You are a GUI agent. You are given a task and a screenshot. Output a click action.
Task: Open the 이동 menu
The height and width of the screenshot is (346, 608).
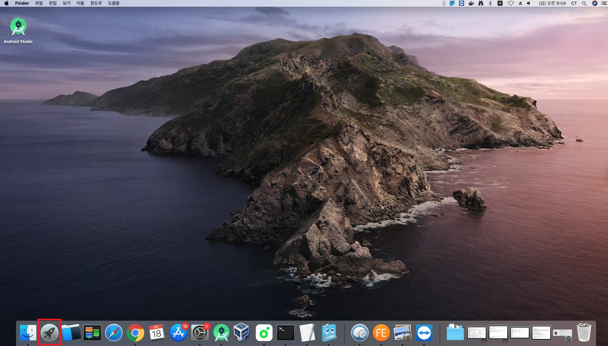80,3
